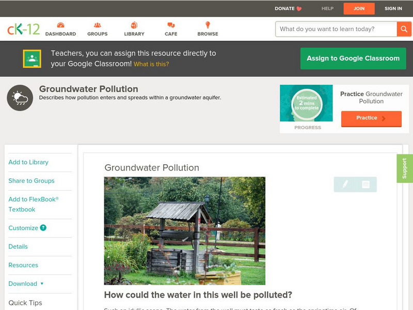
Task: Open the SIGN IN link
Action: point(393,8)
